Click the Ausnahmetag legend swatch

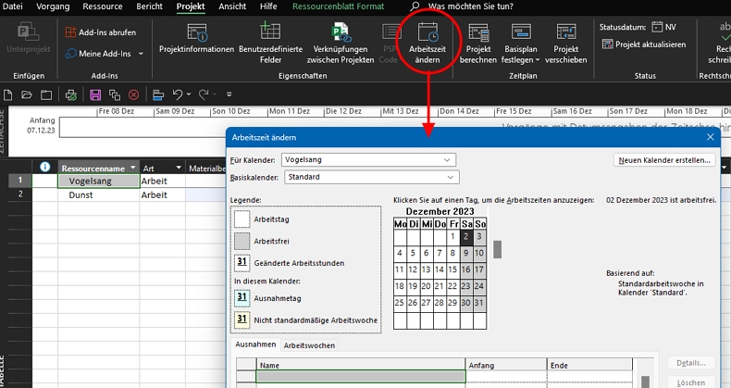[242, 298]
